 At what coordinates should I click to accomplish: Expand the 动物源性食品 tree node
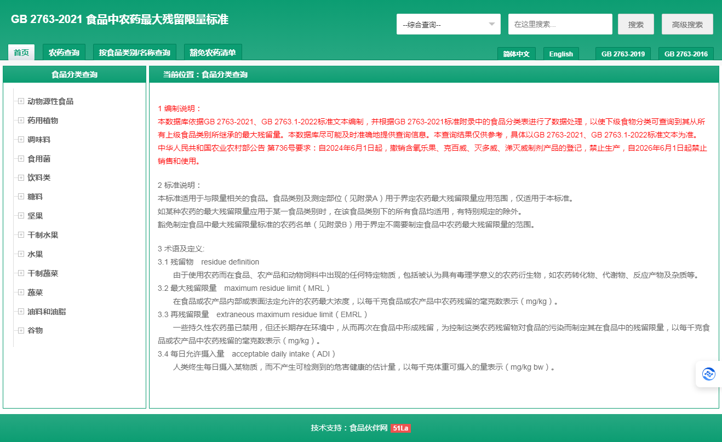click(x=21, y=101)
